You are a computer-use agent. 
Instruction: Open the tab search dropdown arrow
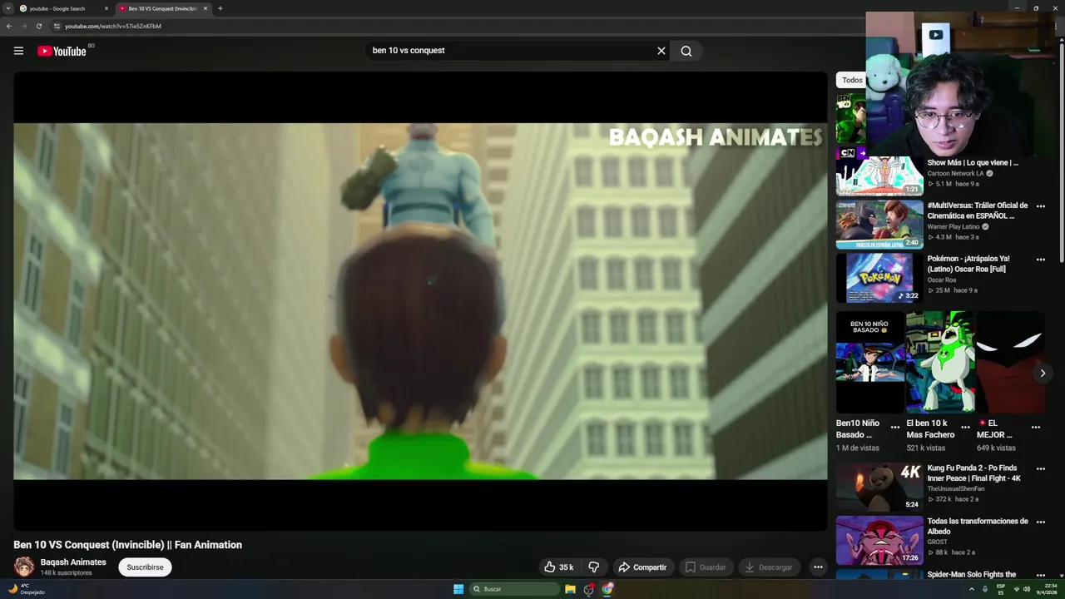pyautogui.click(x=7, y=8)
